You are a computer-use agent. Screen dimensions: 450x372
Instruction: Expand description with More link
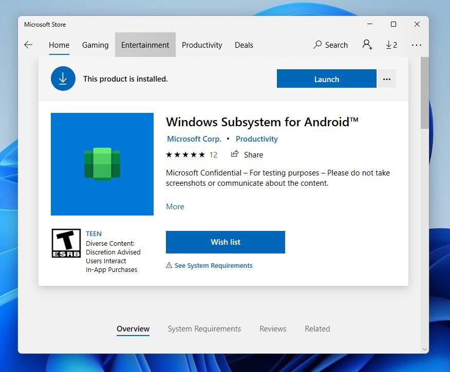(175, 207)
